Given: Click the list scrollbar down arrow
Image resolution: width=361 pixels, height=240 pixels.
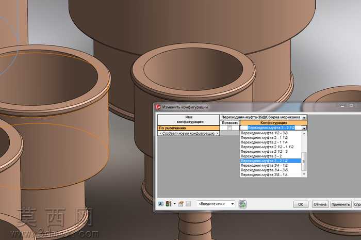Looking at the screenshot, I should point(304,174).
